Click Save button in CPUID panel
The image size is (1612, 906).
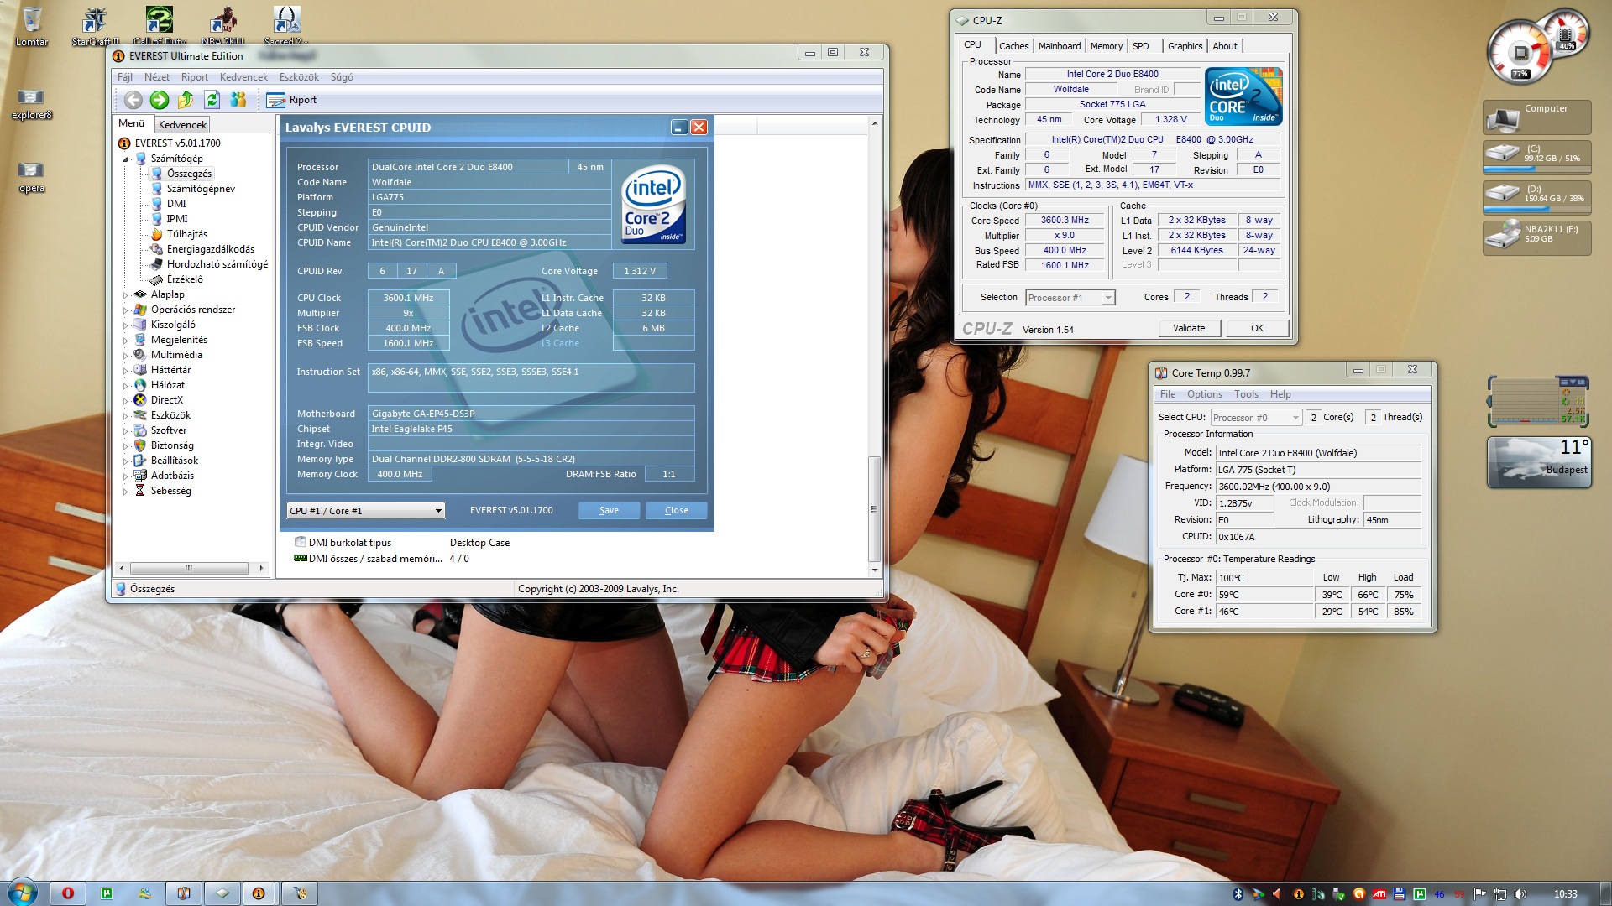pos(609,510)
